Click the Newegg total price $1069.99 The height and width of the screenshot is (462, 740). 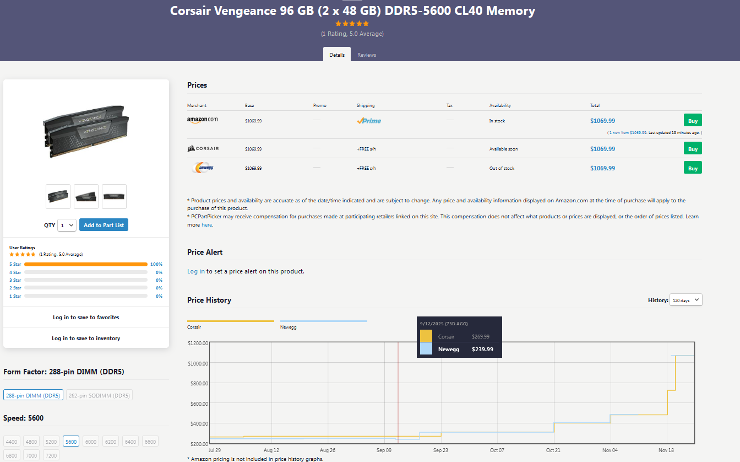click(602, 168)
